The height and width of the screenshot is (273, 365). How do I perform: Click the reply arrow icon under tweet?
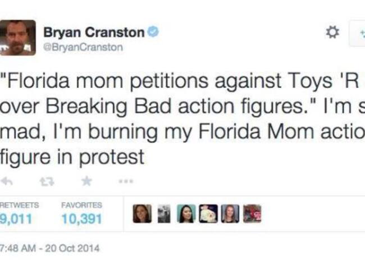tap(6, 181)
